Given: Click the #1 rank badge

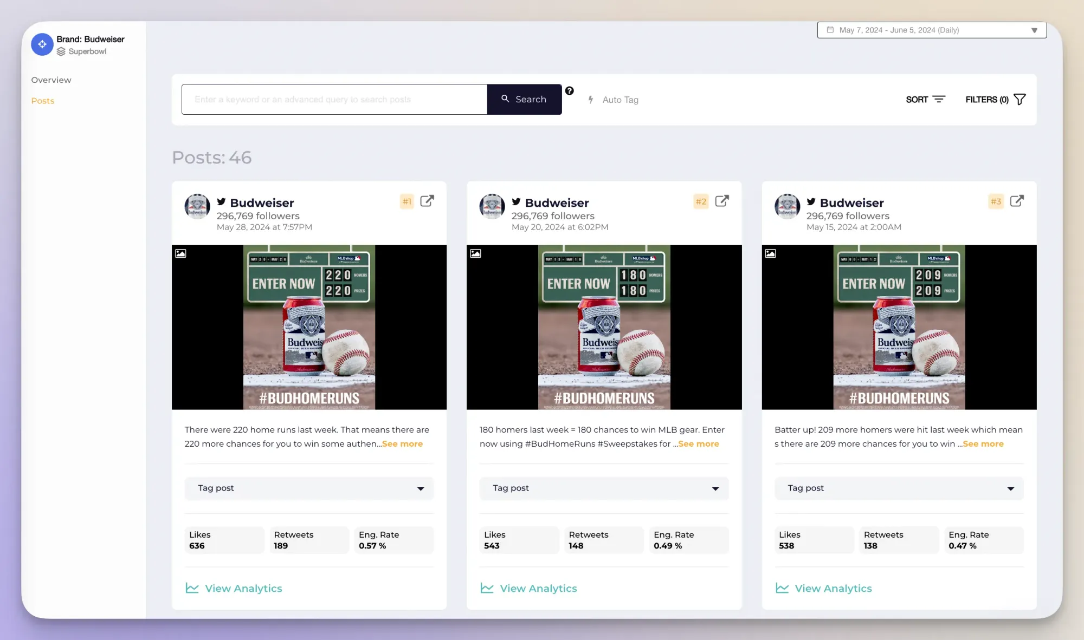Looking at the screenshot, I should click(x=407, y=201).
